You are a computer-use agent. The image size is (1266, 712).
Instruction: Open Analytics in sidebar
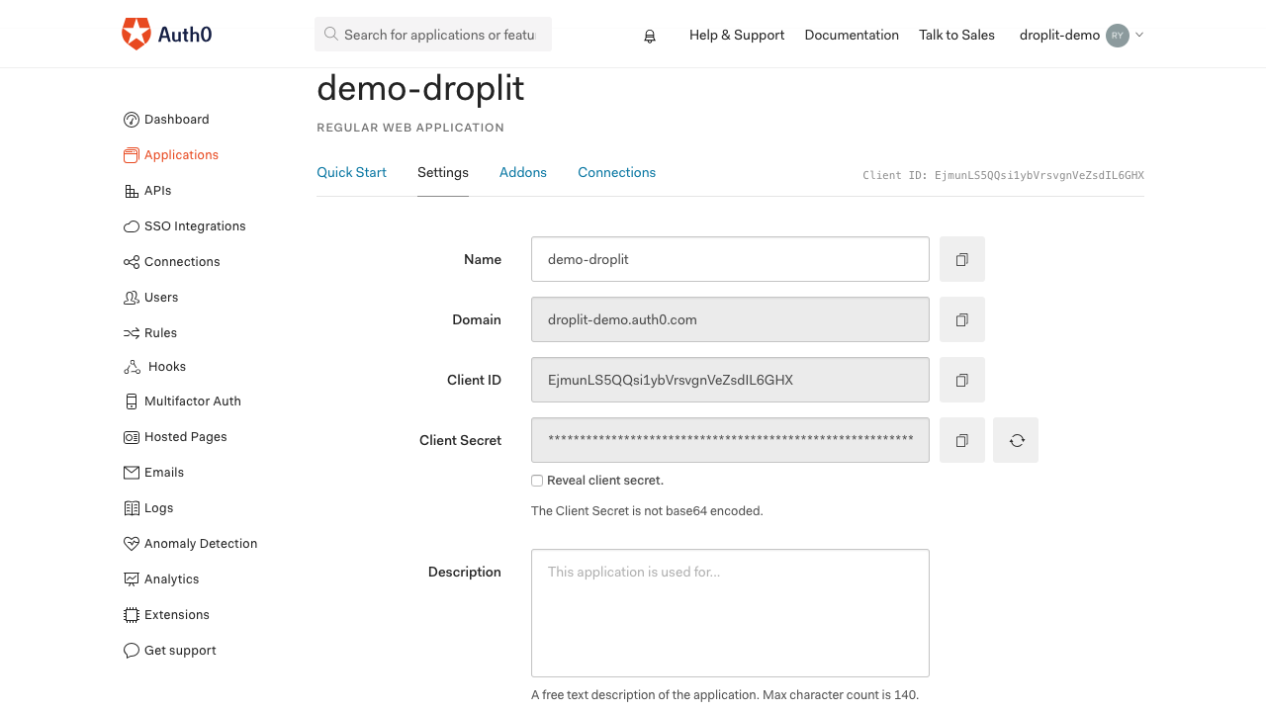(x=172, y=579)
